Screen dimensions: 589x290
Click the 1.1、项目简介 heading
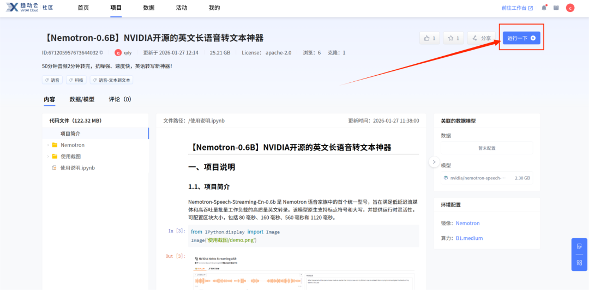208,186
